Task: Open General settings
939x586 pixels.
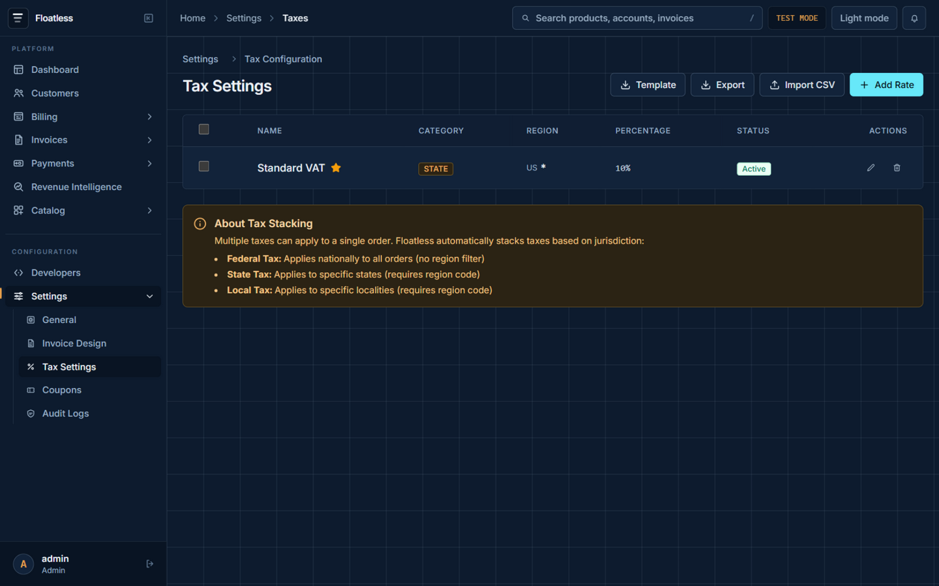Action: pyautogui.click(x=90, y=320)
